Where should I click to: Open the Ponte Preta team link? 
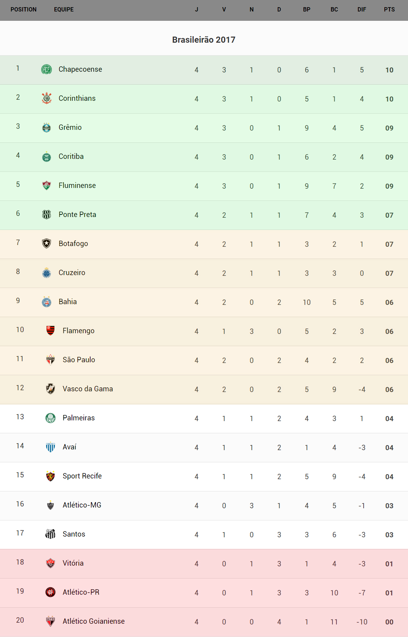(x=77, y=214)
